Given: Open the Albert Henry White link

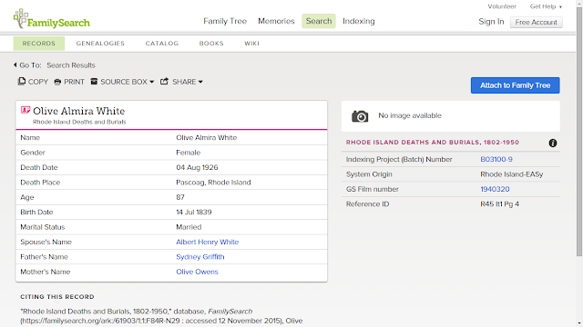Looking at the screenshot, I should click(x=207, y=242).
